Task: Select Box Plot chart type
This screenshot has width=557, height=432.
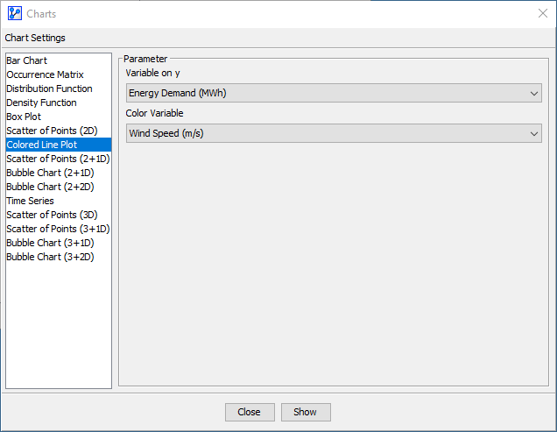Action: (24, 117)
